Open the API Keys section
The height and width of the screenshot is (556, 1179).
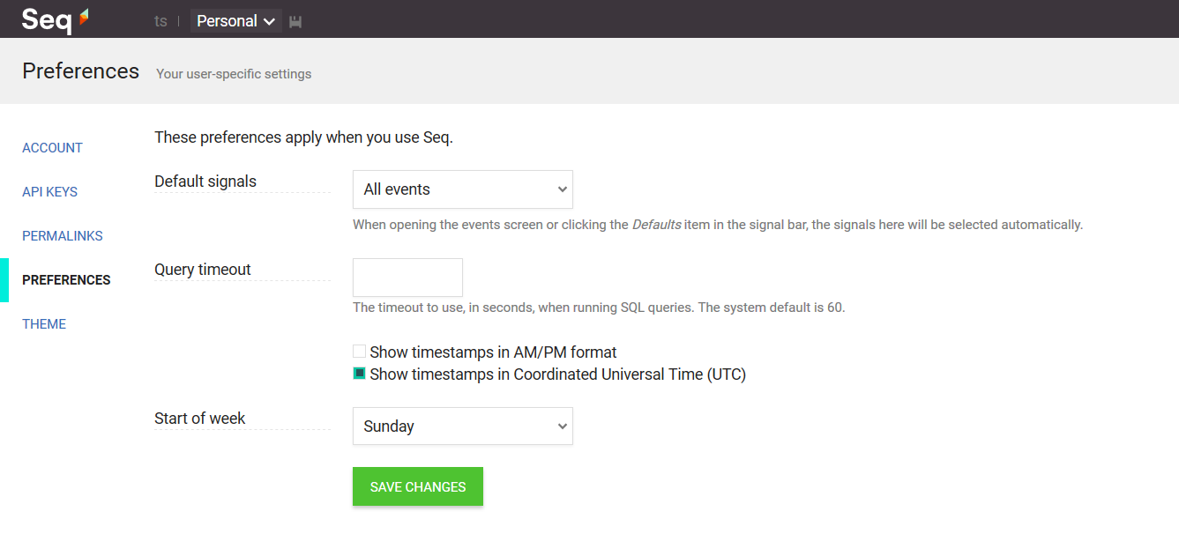pyautogui.click(x=49, y=192)
